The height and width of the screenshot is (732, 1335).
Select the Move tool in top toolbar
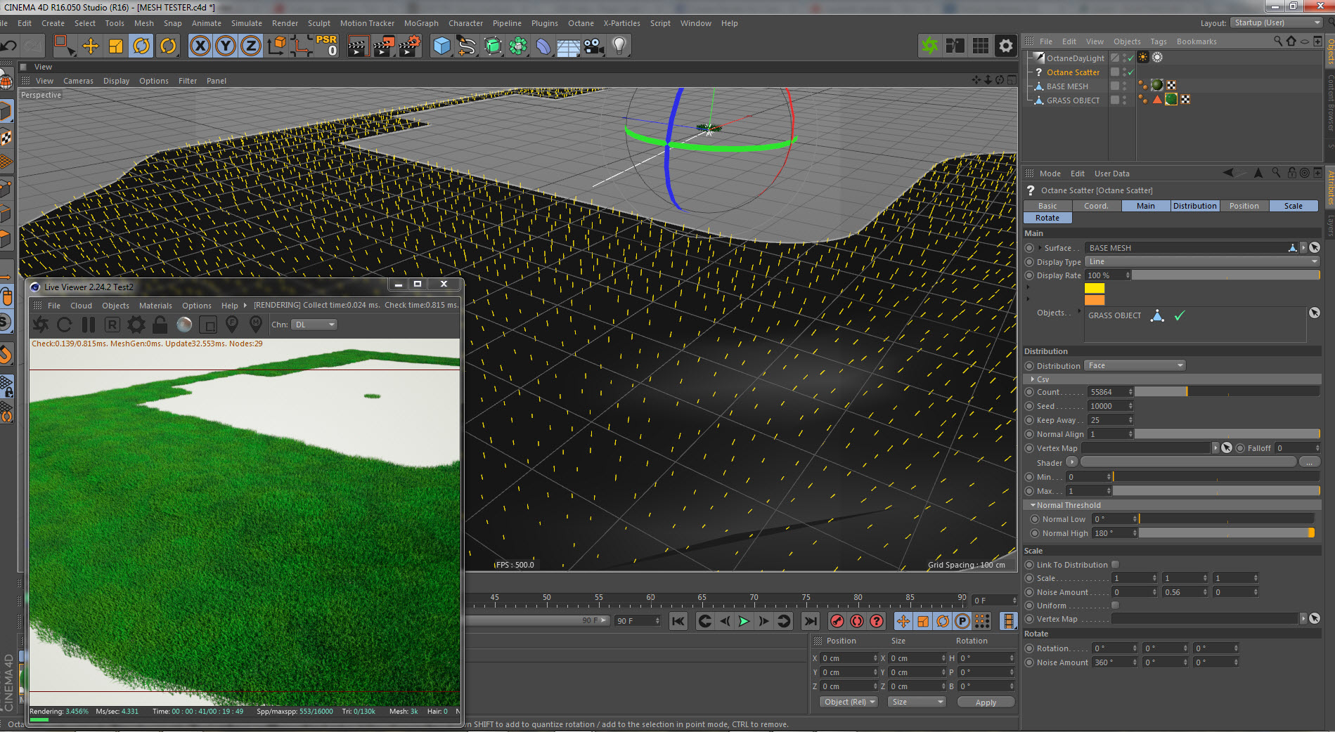pyautogui.click(x=91, y=46)
